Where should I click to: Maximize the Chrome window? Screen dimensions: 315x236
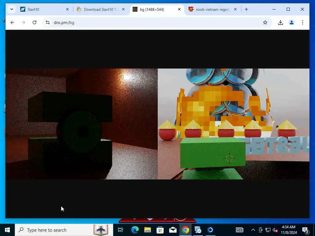point(288,9)
